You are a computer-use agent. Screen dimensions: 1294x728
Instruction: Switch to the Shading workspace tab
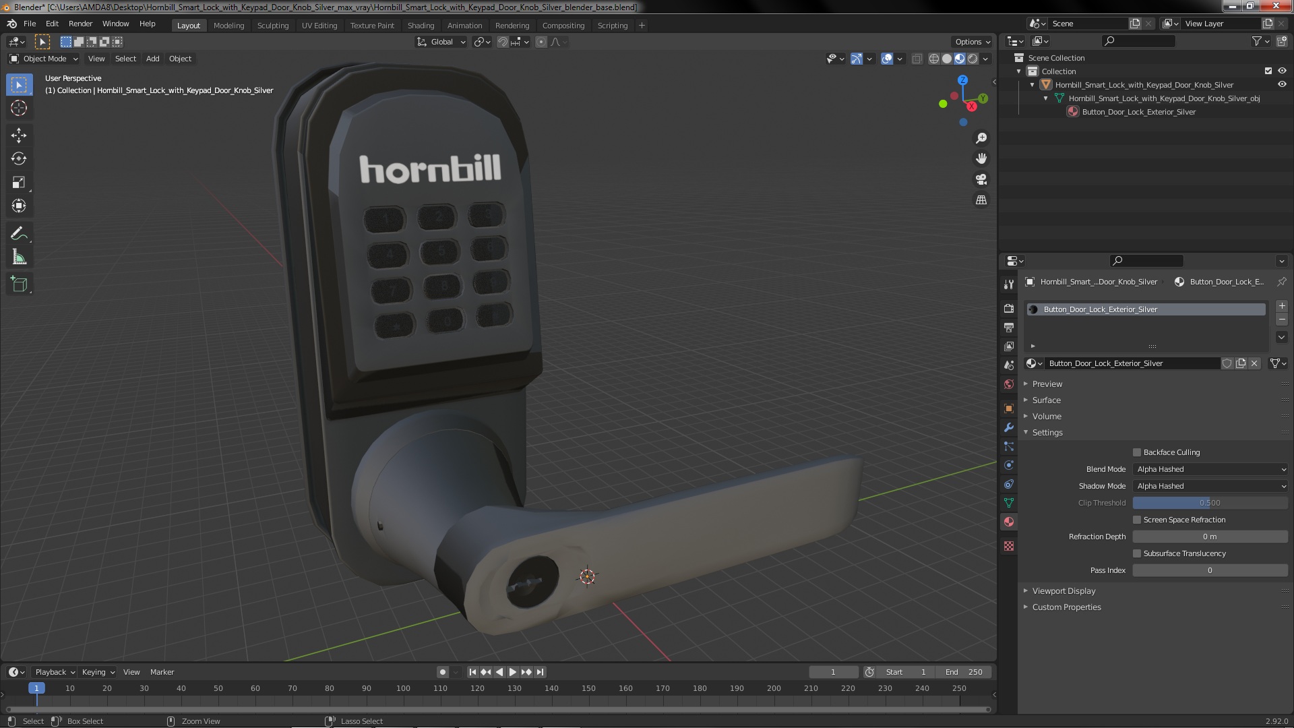coord(421,26)
